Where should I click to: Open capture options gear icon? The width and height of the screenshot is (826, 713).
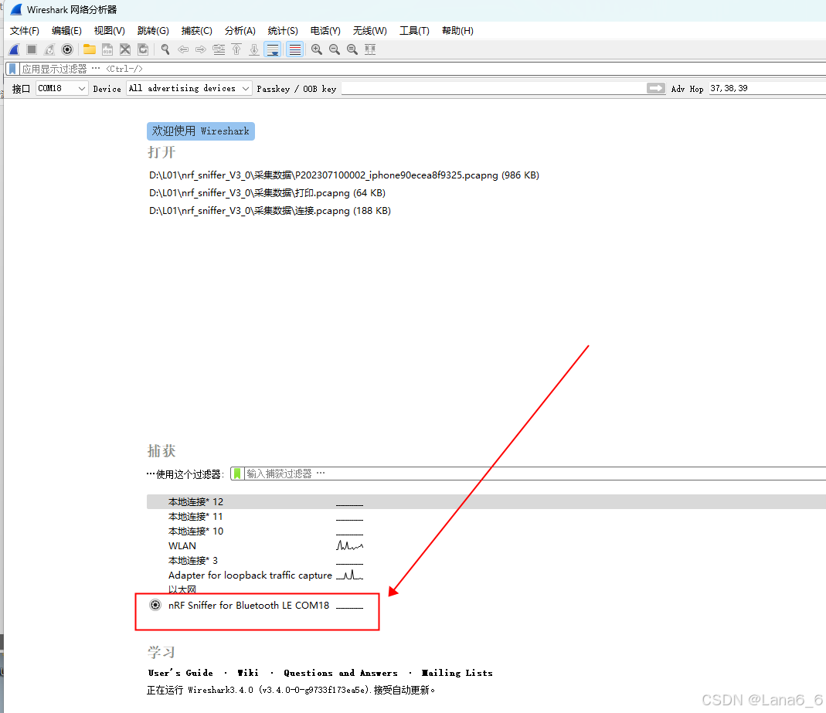[67, 49]
